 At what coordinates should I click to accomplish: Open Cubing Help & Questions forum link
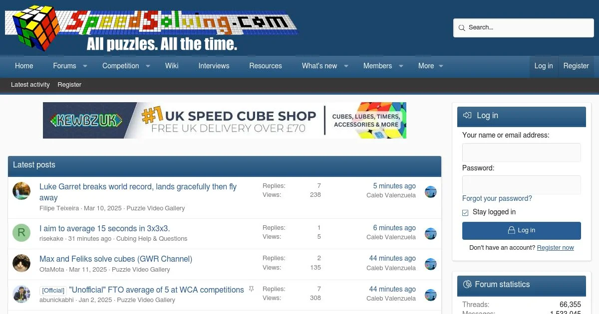tap(152, 239)
